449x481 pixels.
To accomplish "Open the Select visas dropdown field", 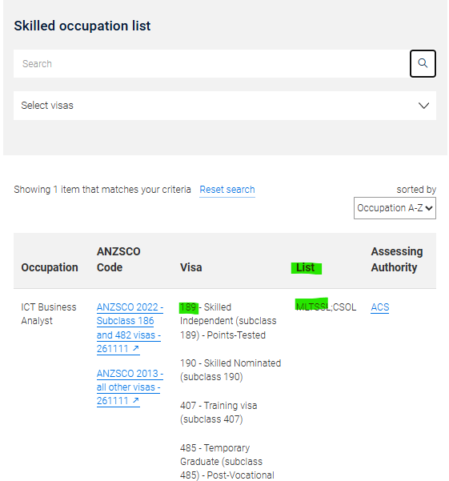I will (x=225, y=106).
